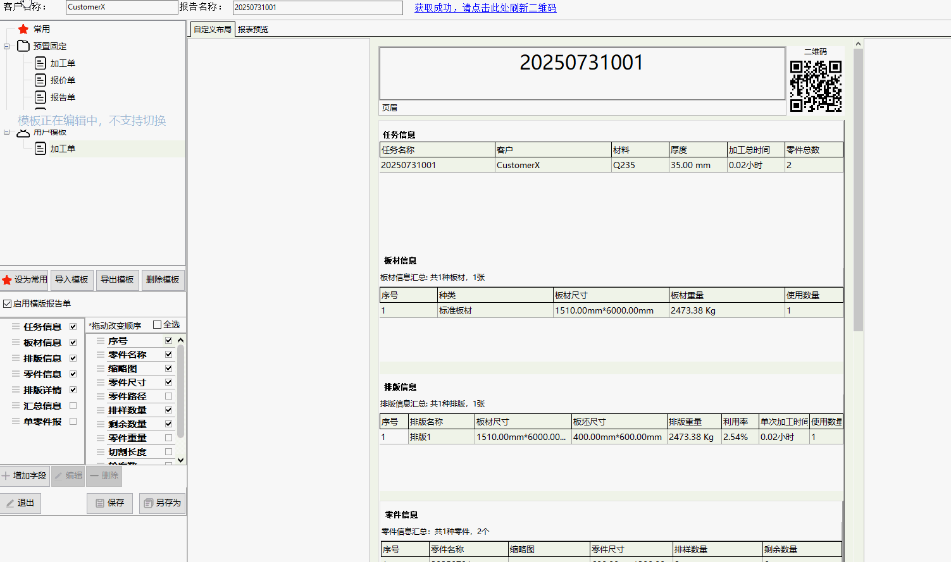Click the QR code image in report header
This screenshot has height=562, width=951.
pyautogui.click(x=816, y=86)
